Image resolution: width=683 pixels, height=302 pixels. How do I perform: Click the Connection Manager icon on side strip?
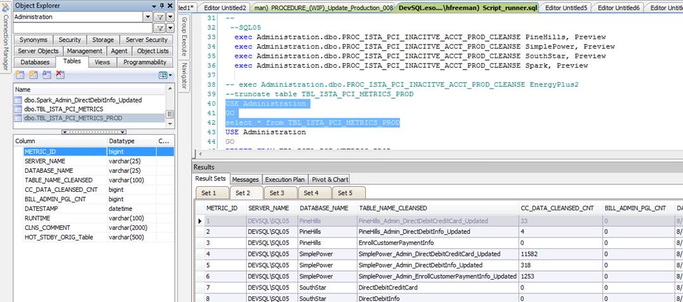pos(5,8)
